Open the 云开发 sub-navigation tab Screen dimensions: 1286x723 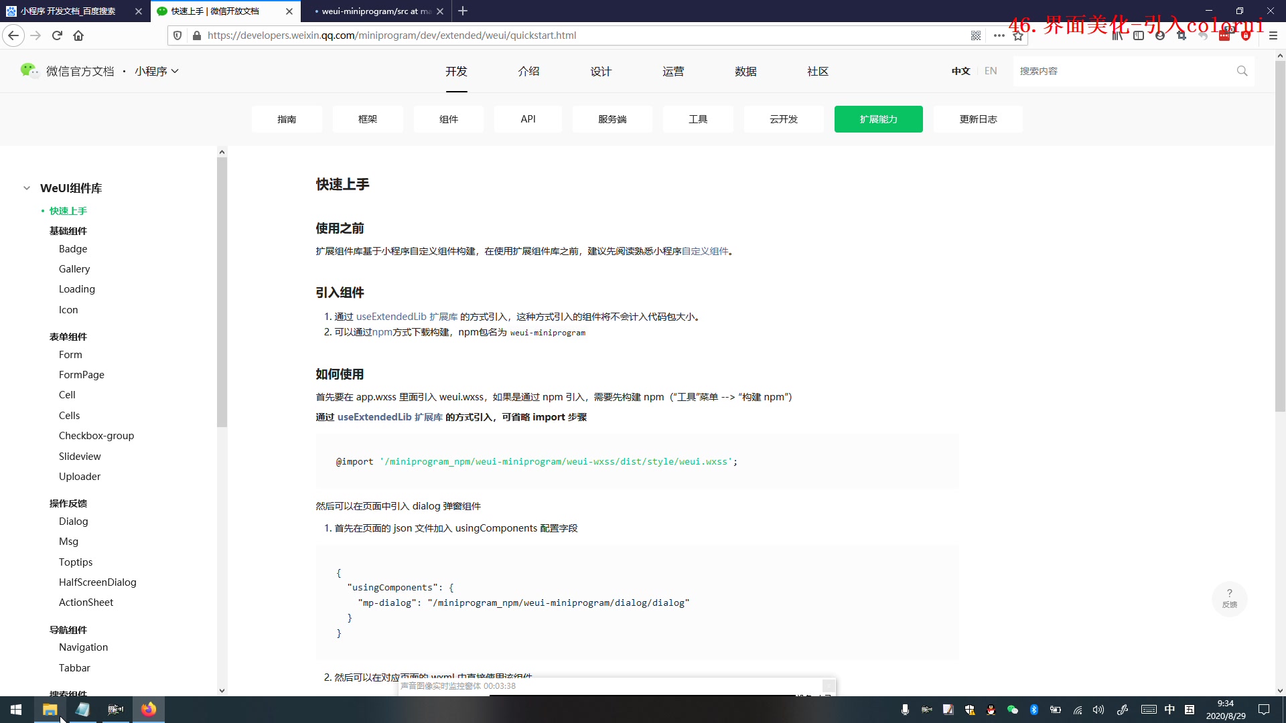(x=784, y=119)
